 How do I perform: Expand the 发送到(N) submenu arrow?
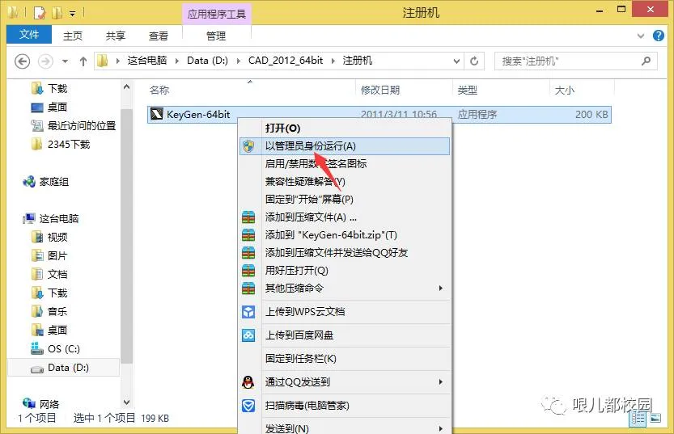[441, 428]
